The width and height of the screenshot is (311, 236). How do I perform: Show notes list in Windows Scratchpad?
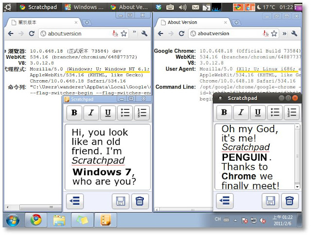click(x=75, y=202)
